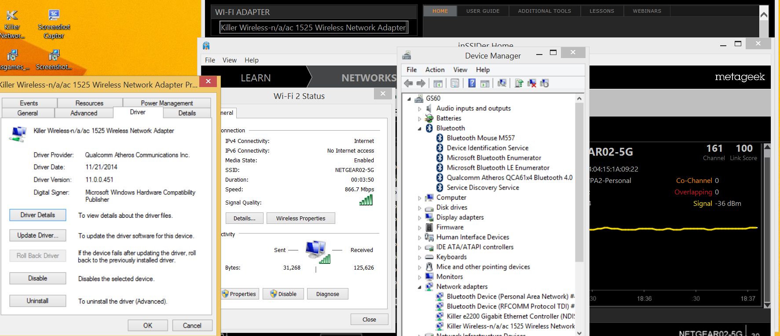780x336 pixels.
Task: Expand Audio inputs and outputs category
Action: click(420, 109)
